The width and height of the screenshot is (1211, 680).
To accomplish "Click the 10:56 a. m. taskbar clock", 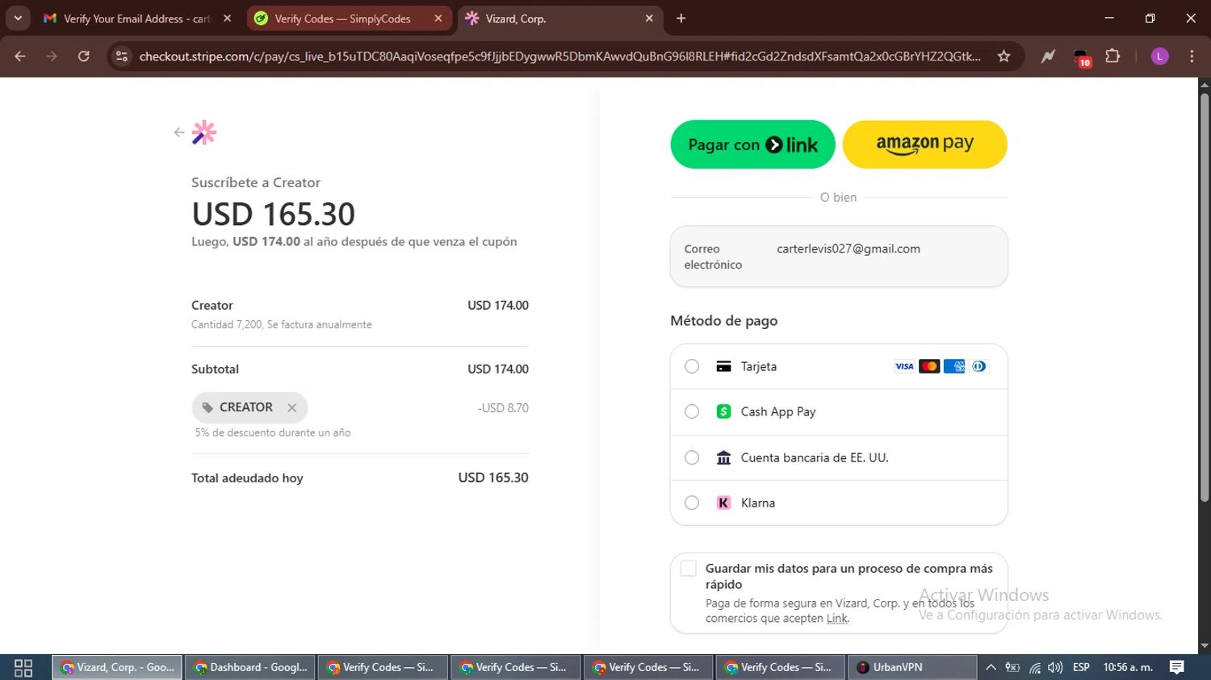I will click(x=1128, y=668).
